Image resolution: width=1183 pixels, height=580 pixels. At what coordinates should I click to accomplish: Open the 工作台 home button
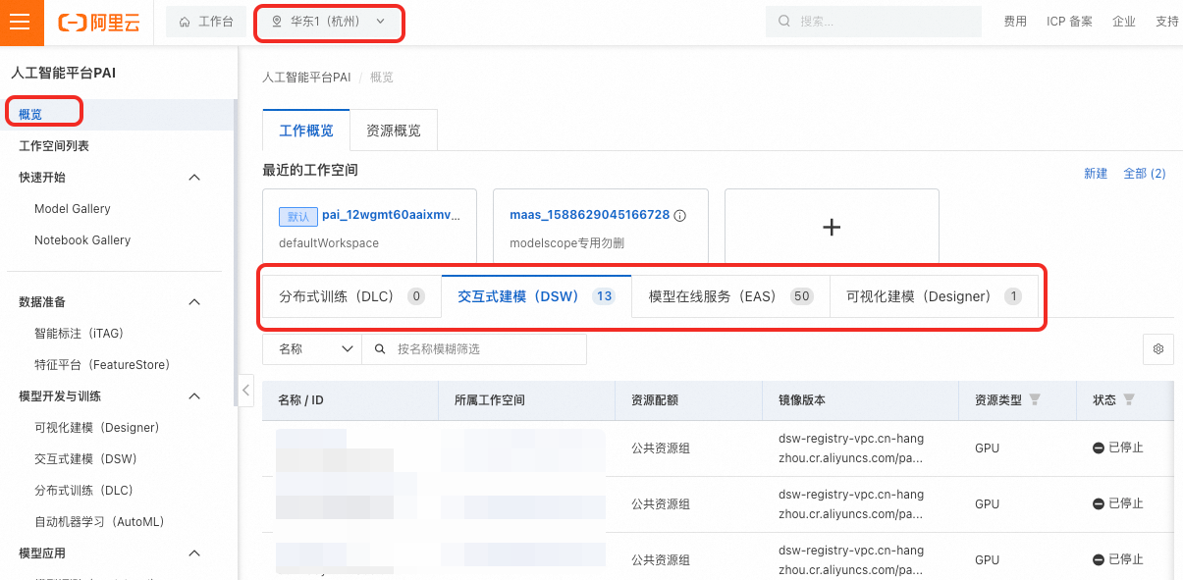coord(206,22)
